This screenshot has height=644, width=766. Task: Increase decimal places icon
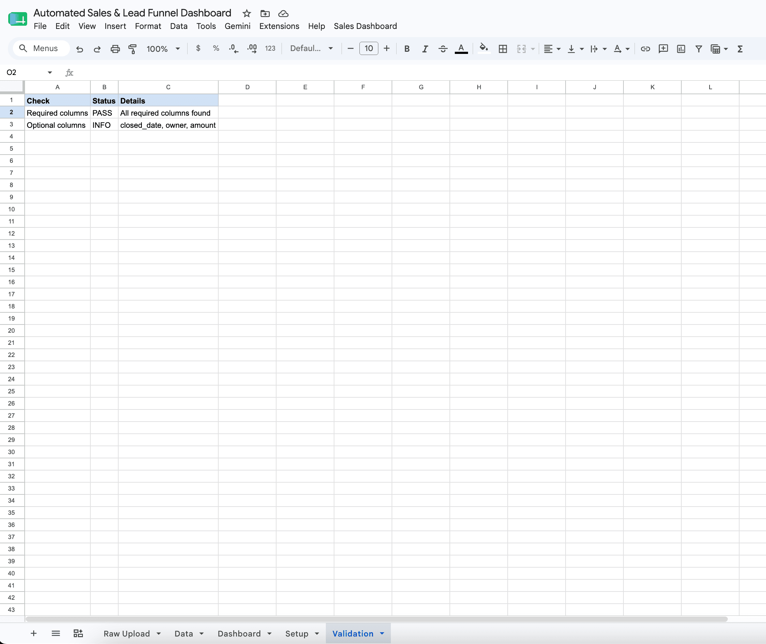point(252,48)
